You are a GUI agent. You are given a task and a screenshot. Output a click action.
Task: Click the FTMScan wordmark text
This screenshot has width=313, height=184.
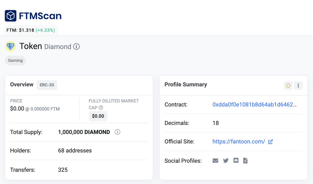tap(40, 16)
